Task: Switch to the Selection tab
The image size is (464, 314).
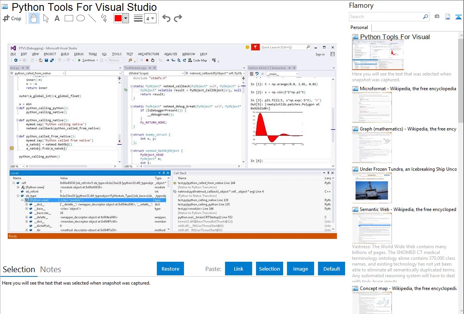Action: [x=19, y=269]
